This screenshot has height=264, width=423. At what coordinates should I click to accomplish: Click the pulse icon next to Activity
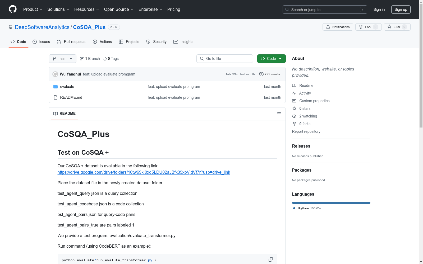point(294,93)
